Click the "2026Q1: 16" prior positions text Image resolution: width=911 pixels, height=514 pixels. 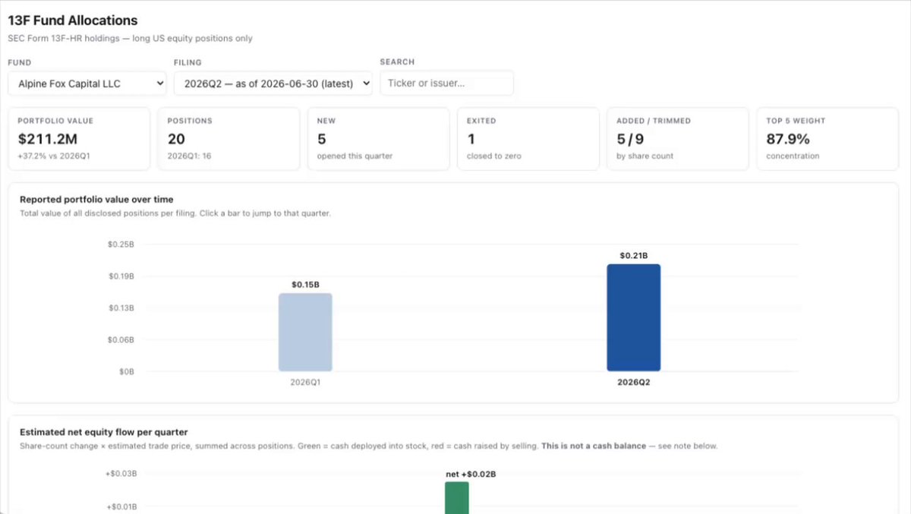click(189, 156)
